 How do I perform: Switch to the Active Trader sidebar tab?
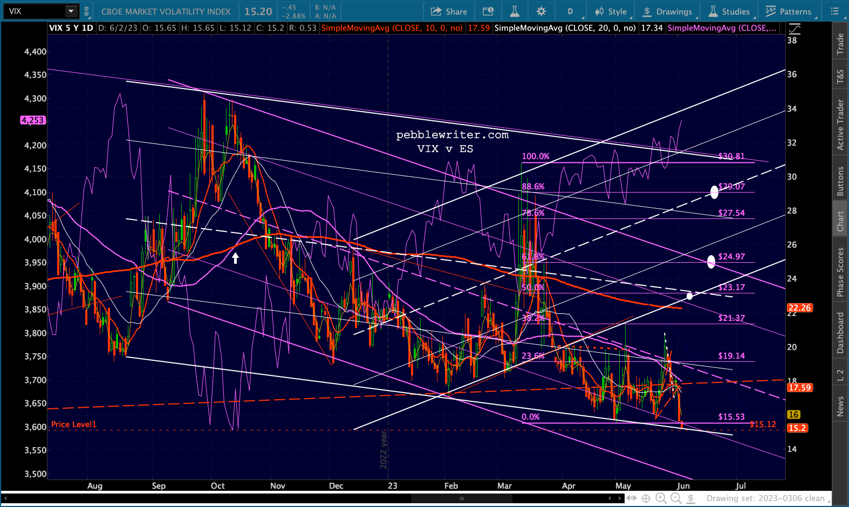[x=840, y=125]
